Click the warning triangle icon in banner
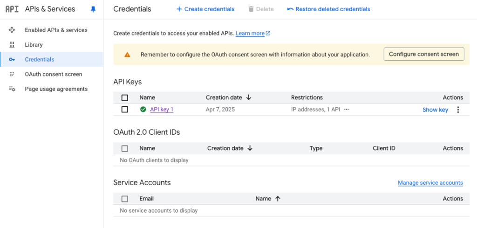 pos(127,55)
